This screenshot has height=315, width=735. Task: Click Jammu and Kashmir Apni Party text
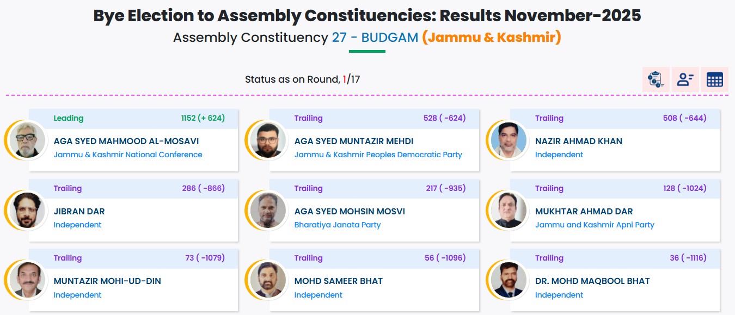(x=595, y=225)
